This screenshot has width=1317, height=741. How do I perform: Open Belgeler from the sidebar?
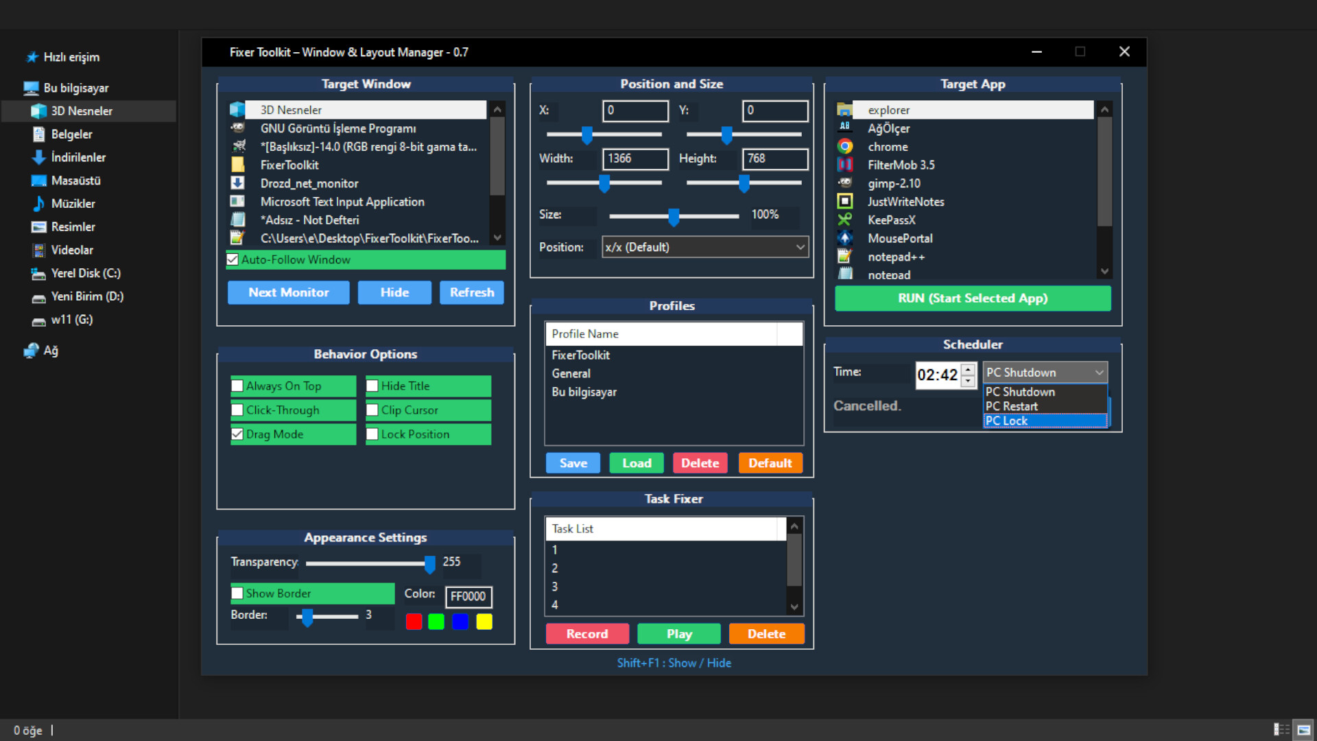[x=71, y=134]
